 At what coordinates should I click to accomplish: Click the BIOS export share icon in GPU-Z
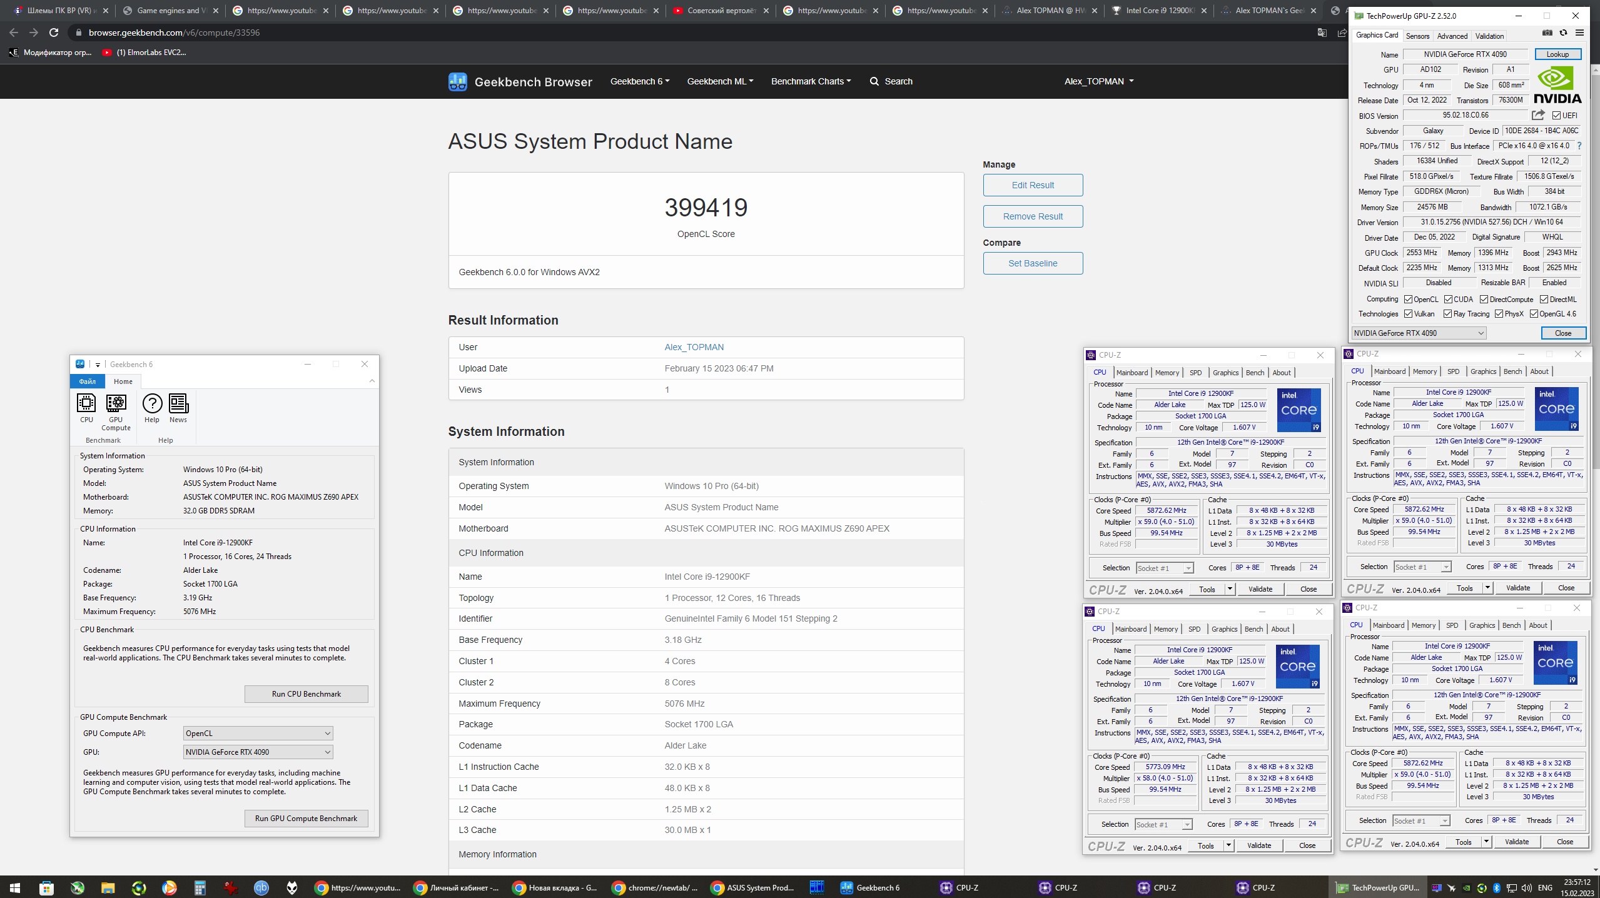coord(1538,115)
